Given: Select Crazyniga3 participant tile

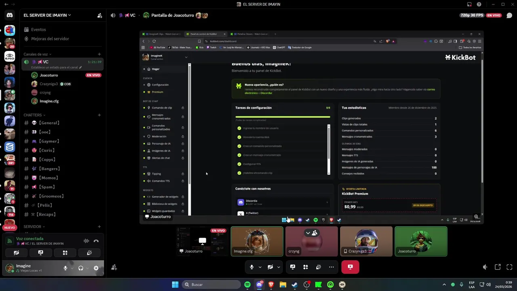Looking at the screenshot, I should tap(366, 241).
